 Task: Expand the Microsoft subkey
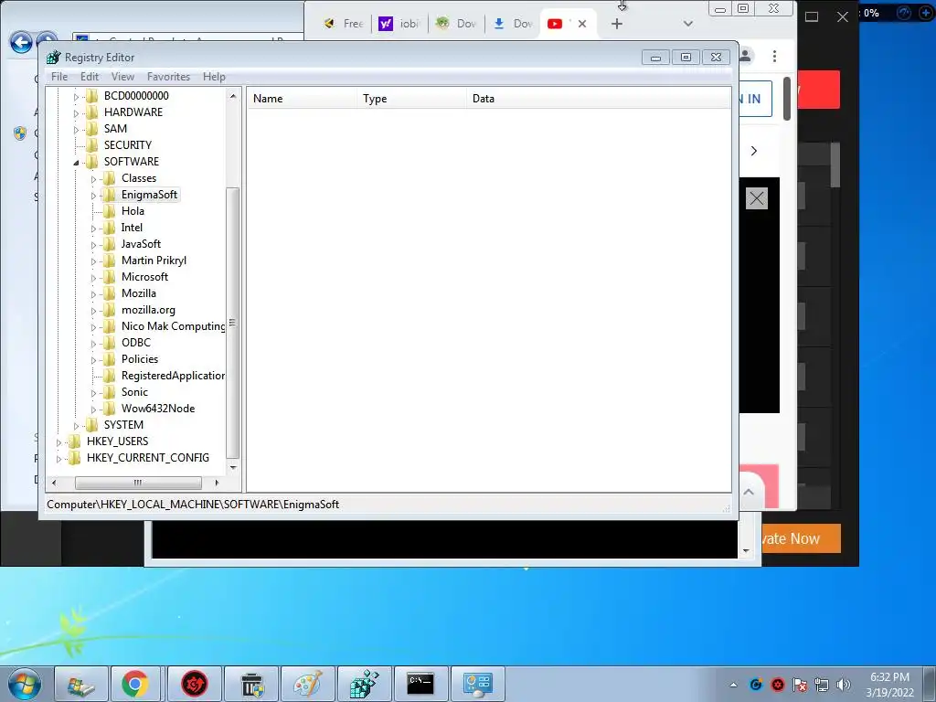click(x=93, y=278)
